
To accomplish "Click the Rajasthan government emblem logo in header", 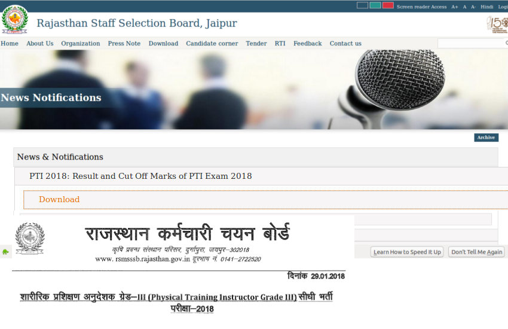I will [x=14, y=20].
